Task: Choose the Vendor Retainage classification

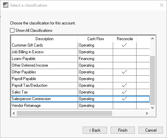Action: click(80, 106)
